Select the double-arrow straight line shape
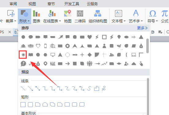This screenshot has height=115, width=169. tap(38, 88)
